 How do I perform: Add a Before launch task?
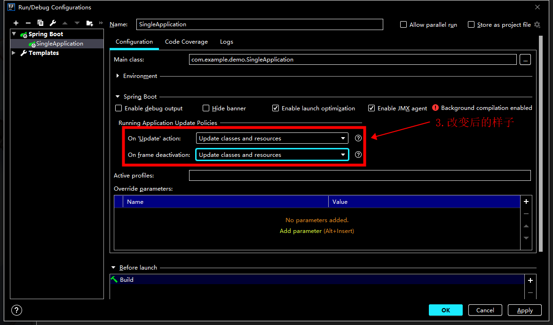click(530, 280)
